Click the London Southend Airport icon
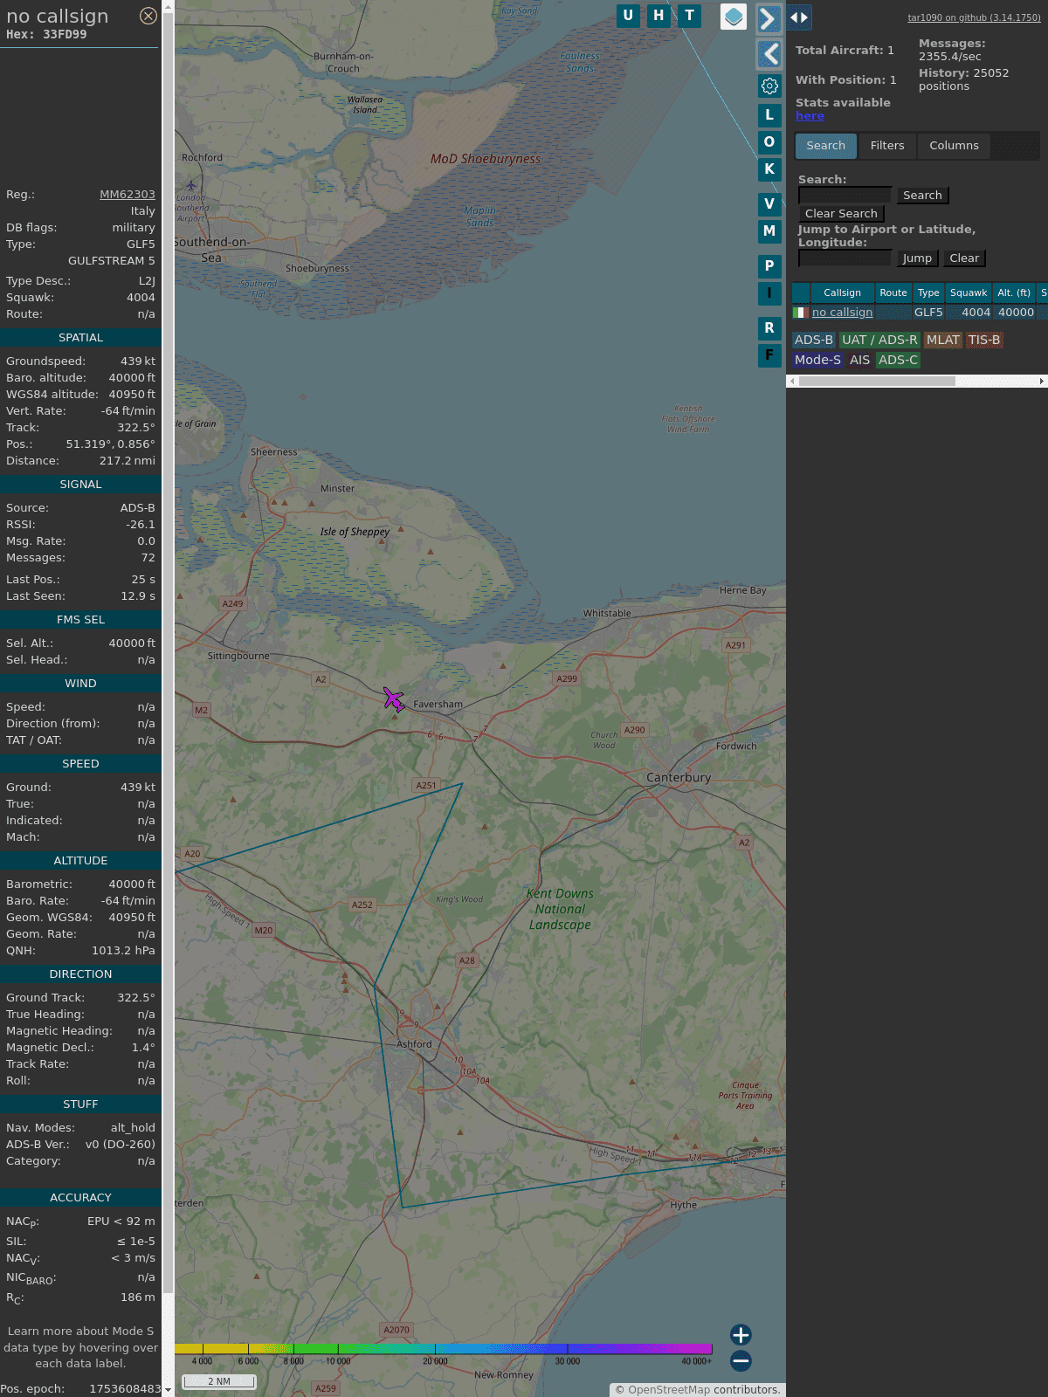This screenshot has width=1048, height=1397. pos(191,185)
